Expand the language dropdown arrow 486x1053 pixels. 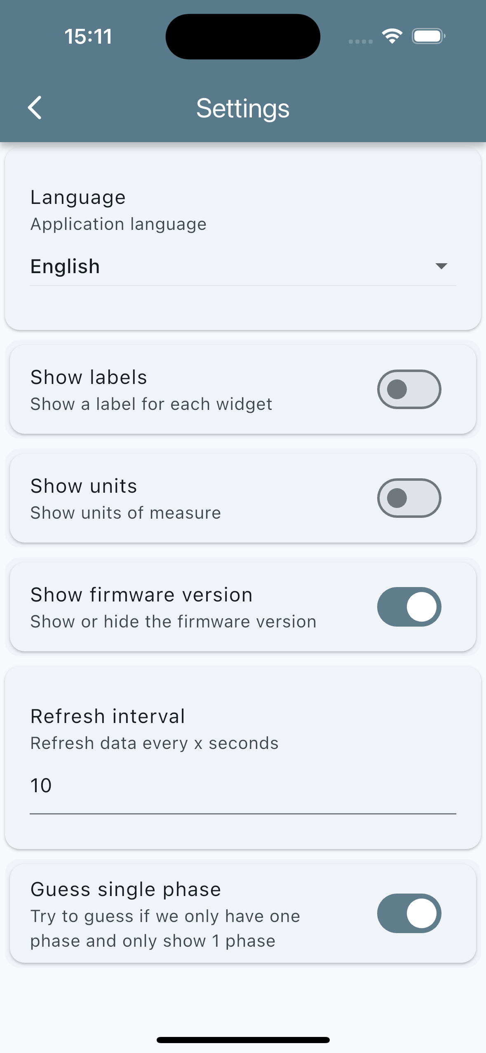(441, 266)
